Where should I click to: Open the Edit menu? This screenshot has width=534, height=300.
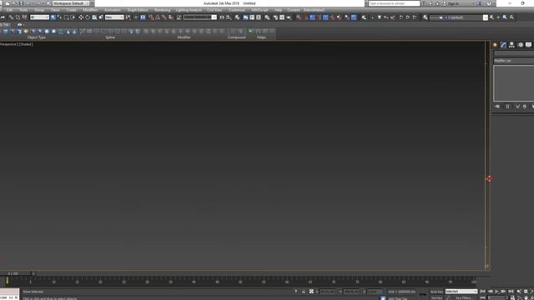(x=9, y=10)
